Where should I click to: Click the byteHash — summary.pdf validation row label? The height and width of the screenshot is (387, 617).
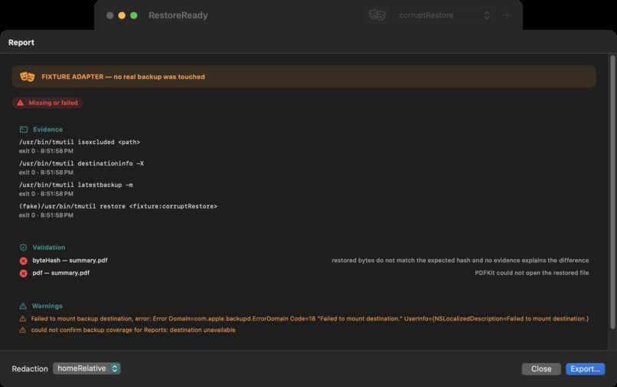70,260
